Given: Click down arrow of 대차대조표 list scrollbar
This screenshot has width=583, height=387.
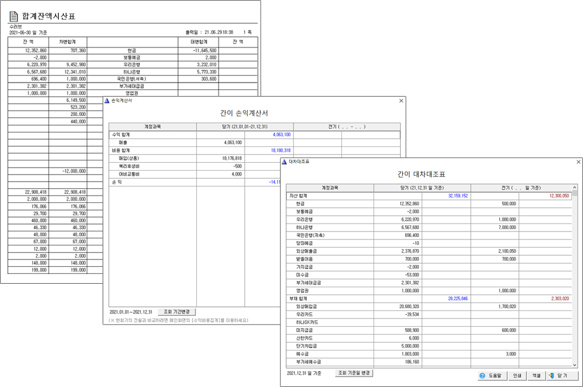Looking at the screenshot, I should (575, 365).
